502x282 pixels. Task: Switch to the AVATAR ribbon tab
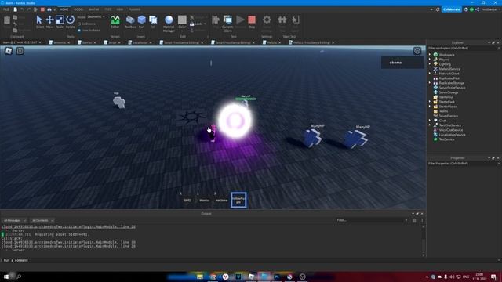pyautogui.click(x=94, y=9)
